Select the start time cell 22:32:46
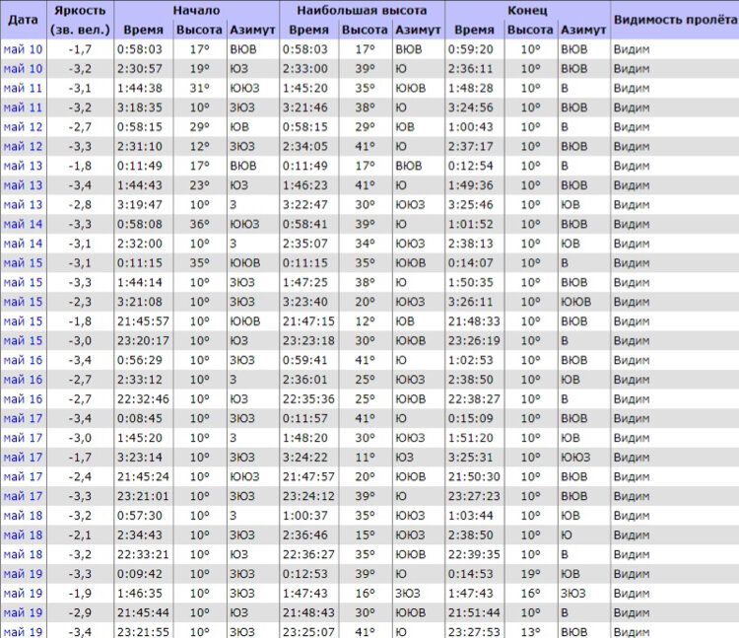This screenshot has width=739, height=638. pos(143,399)
